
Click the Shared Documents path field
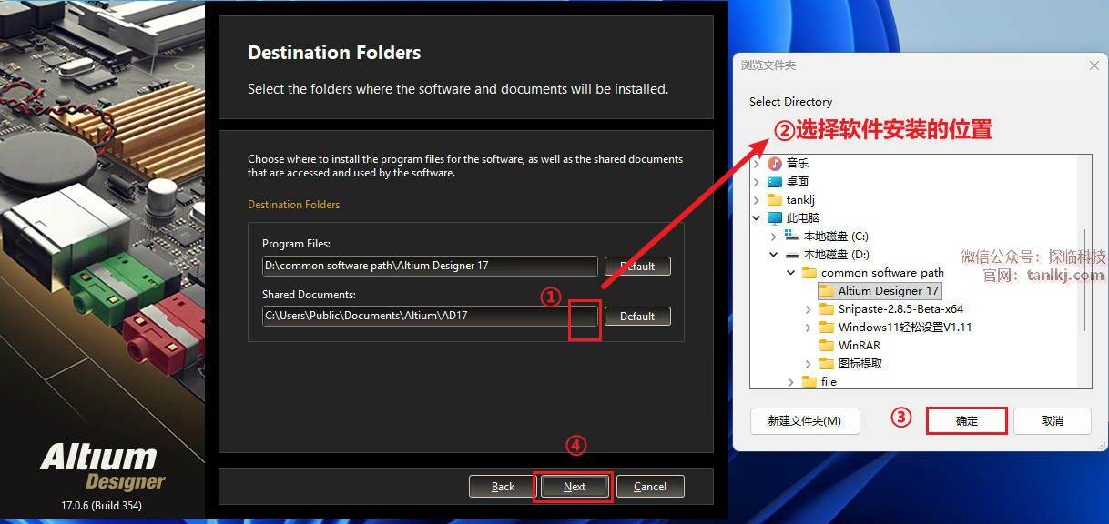pyautogui.click(x=430, y=316)
